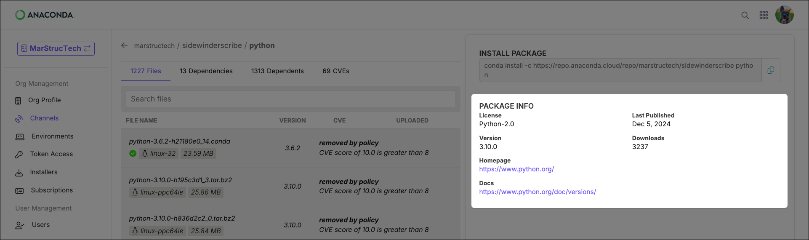
Task: Copy the conda install command
Action: pos(771,70)
